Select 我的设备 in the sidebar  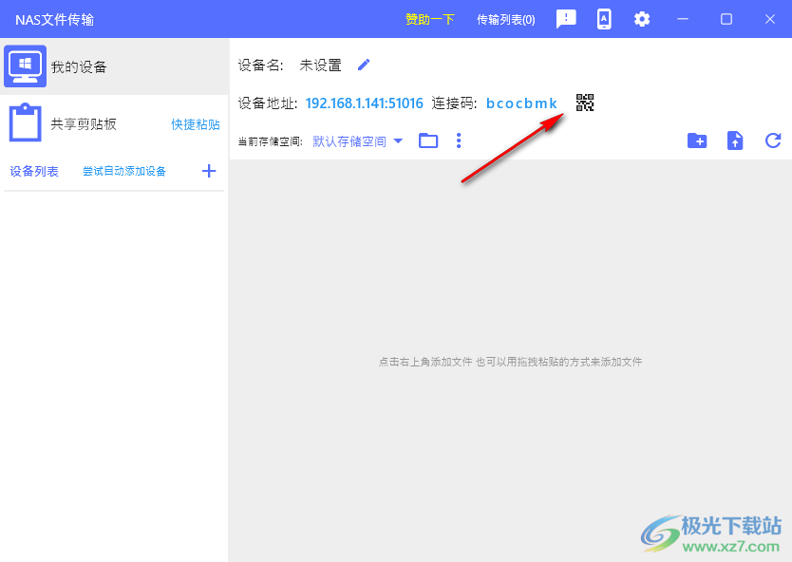coord(79,66)
